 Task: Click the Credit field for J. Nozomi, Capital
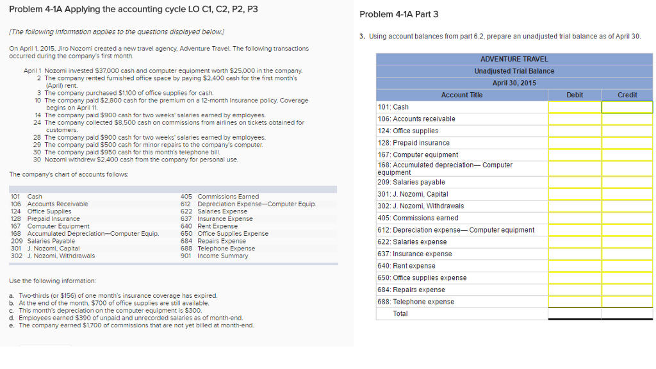[x=627, y=194]
